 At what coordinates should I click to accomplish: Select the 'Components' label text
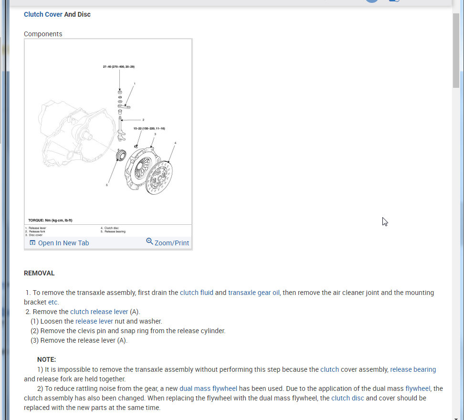click(x=43, y=34)
